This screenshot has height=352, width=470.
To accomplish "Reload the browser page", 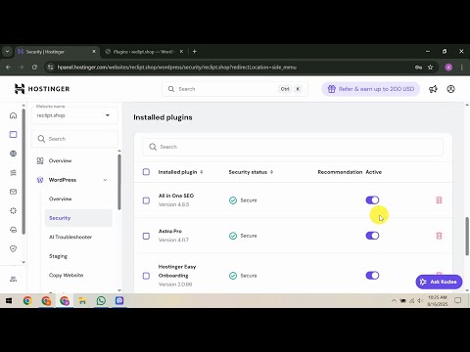I will (34, 67).
